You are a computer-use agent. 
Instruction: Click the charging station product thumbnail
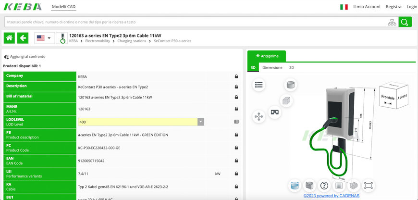pos(62,38)
